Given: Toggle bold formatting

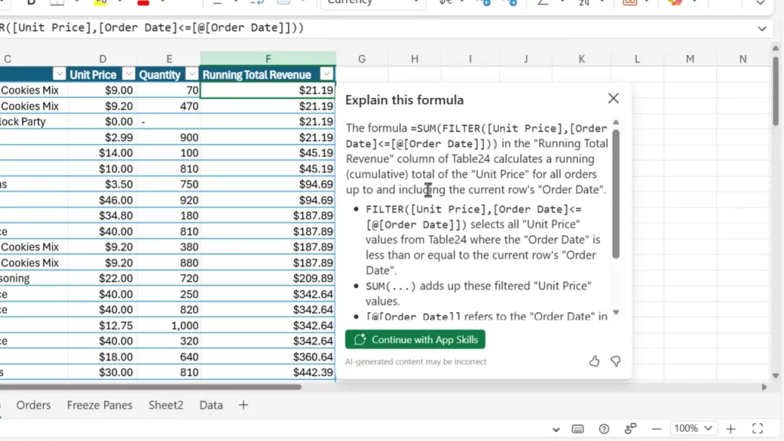Looking at the screenshot, I should (31, 4).
